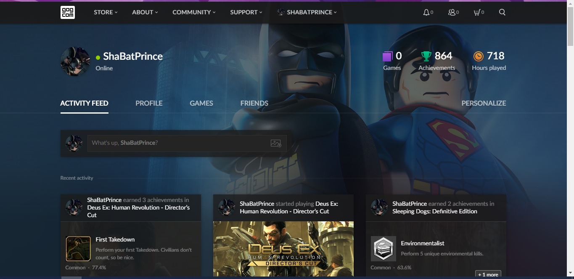Click the GOG.com logo
Image resolution: width=574 pixels, height=279 pixels.
[x=68, y=12]
